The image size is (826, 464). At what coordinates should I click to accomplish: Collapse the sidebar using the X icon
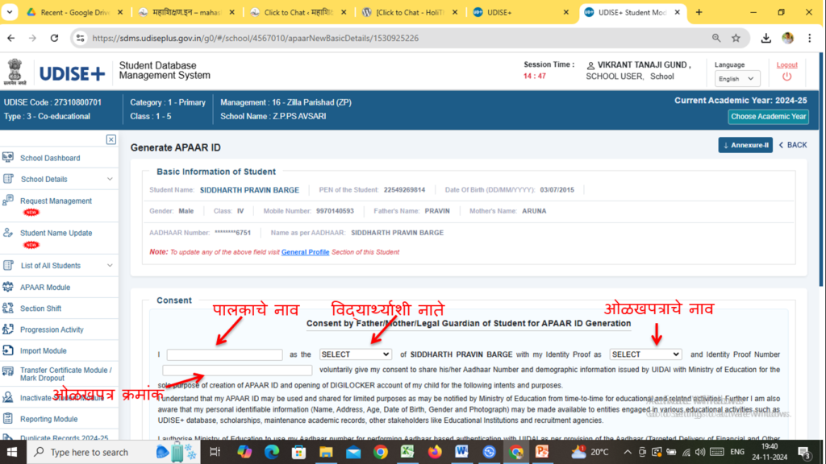click(x=111, y=139)
